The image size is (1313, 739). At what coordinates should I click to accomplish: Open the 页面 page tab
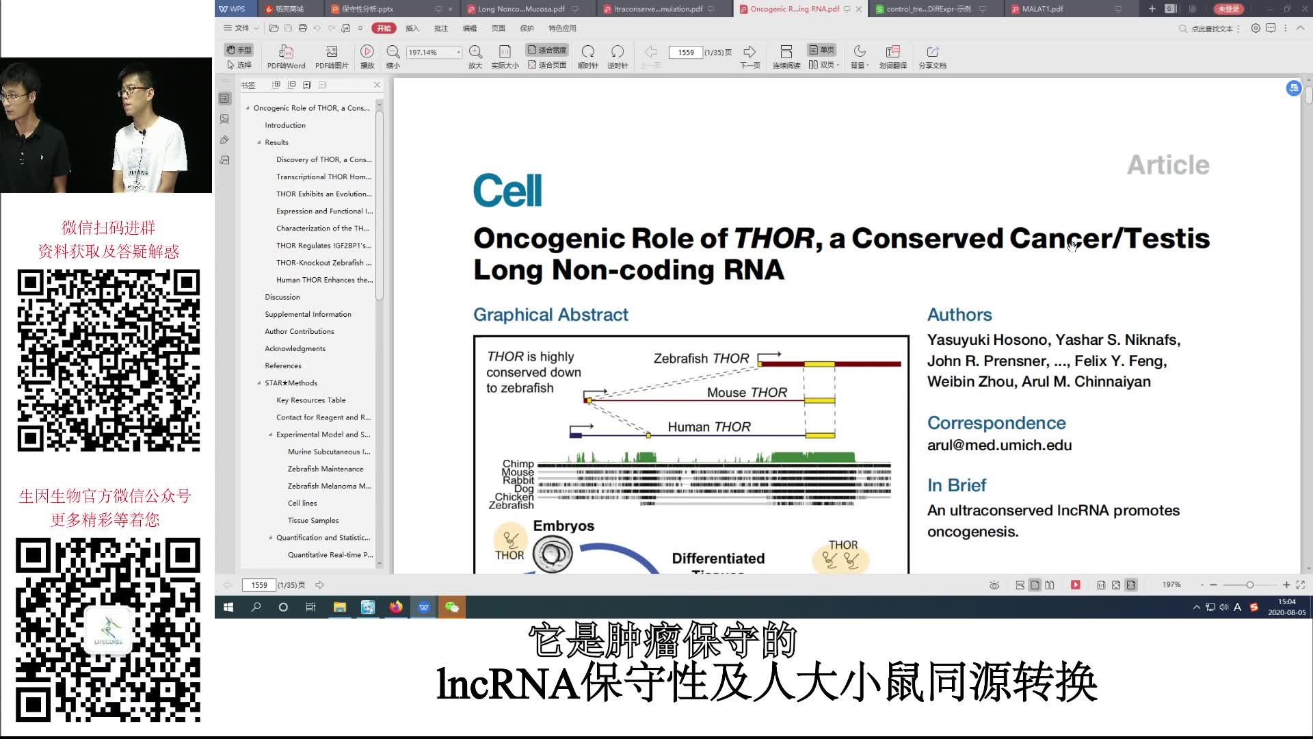pos(499,28)
